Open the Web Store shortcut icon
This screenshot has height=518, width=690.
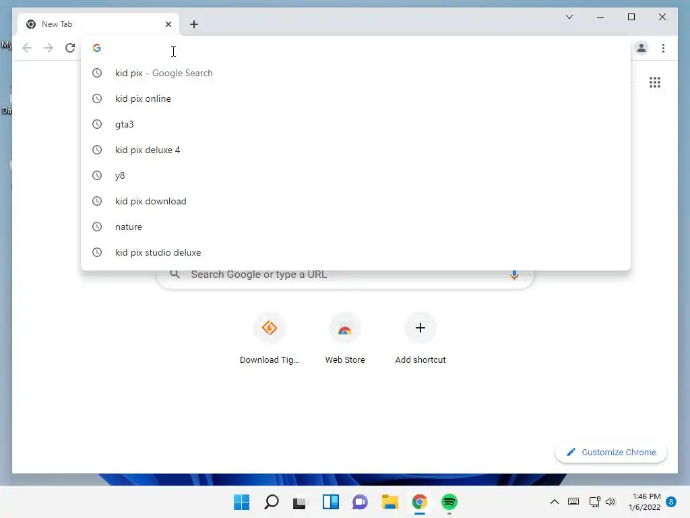(345, 328)
